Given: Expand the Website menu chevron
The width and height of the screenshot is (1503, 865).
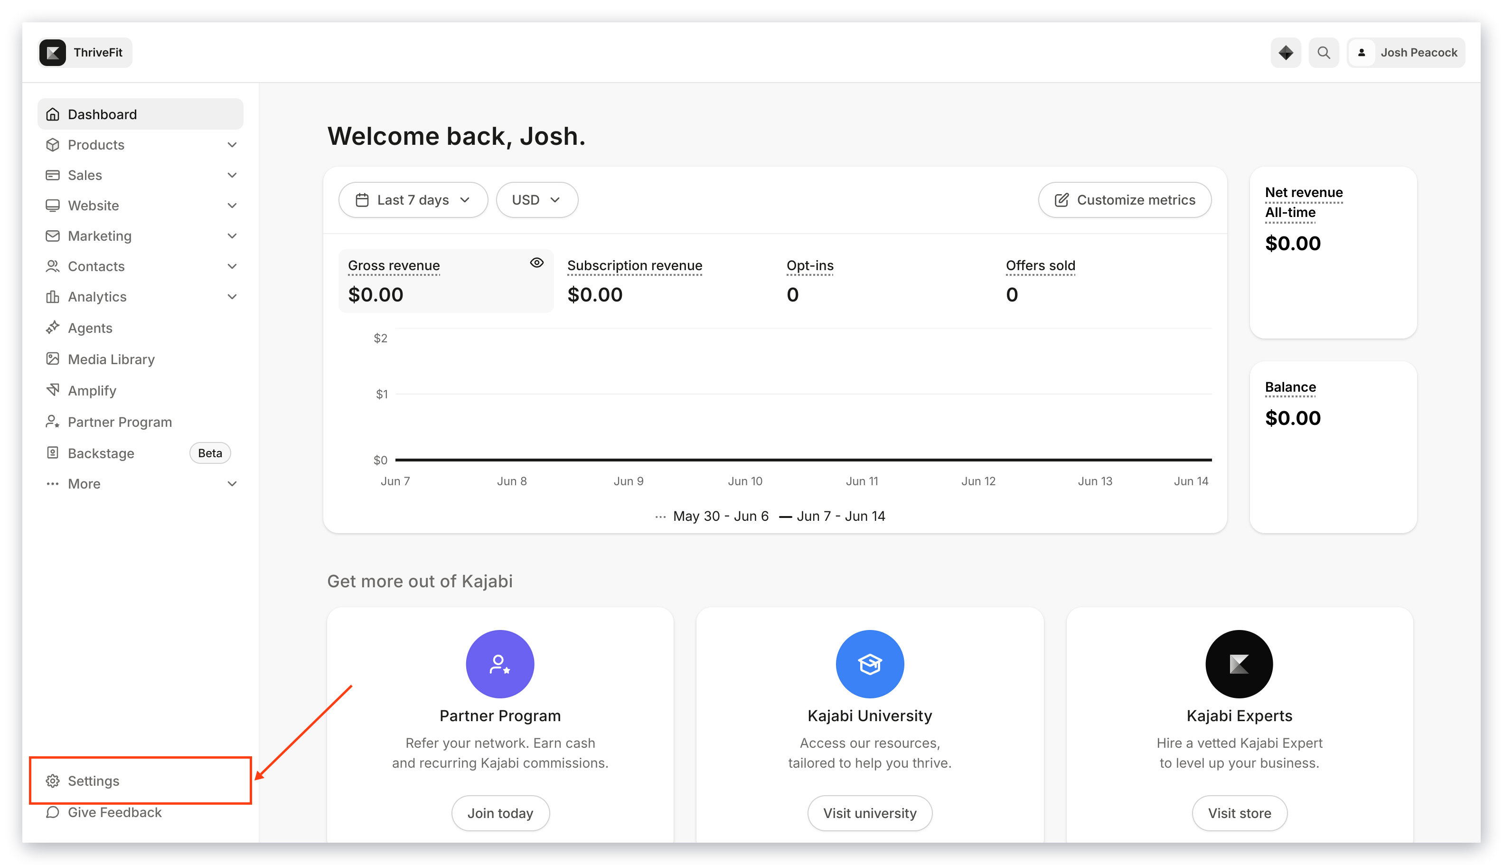Looking at the screenshot, I should (232, 206).
